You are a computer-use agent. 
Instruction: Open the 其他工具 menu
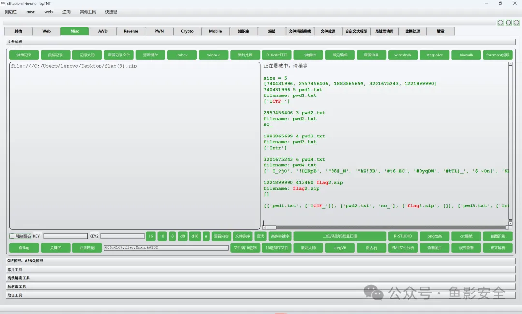pos(87,12)
